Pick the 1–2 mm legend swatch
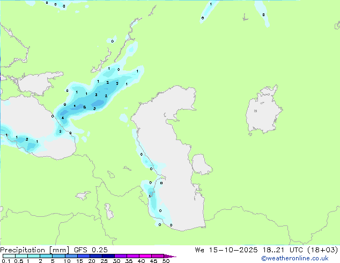Screen dimensions: 340x263 click(34, 256)
